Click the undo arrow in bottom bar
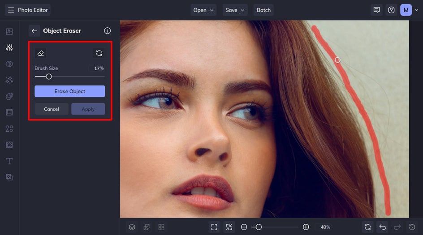Image resolution: width=423 pixels, height=235 pixels. coord(382,227)
